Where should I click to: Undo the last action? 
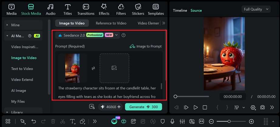tap(34, 122)
